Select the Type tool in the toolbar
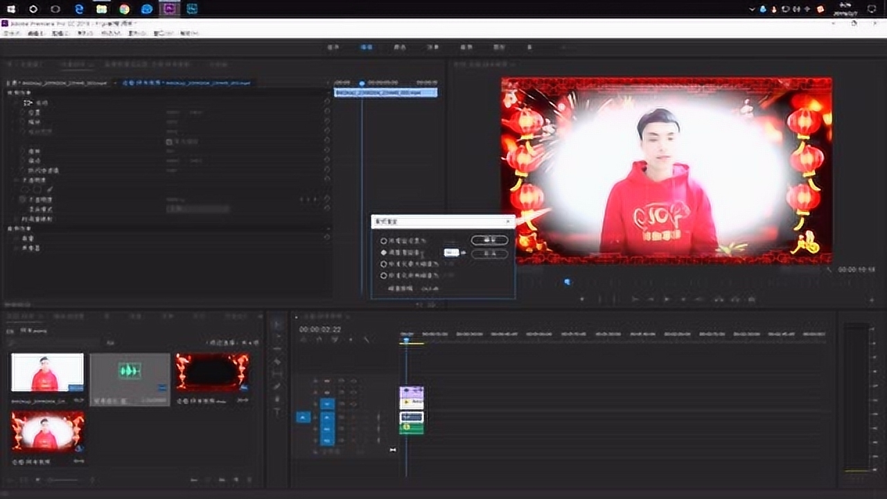887x499 pixels. coord(277,412)
